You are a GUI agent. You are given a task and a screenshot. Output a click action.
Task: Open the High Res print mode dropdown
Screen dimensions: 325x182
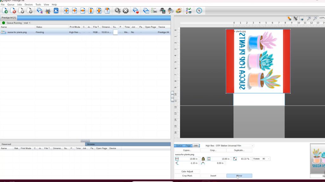[x=229, y=146]
